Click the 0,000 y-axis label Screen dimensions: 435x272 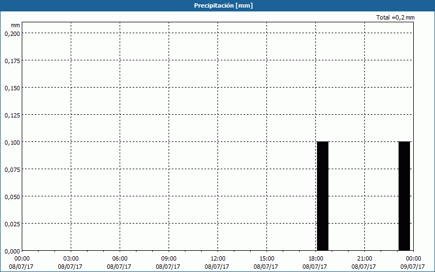pos(12,251)
